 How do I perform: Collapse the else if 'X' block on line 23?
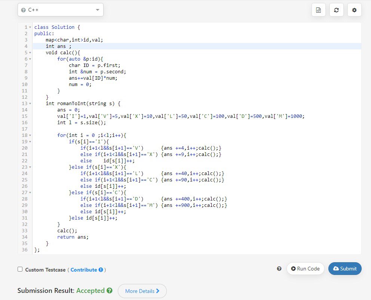tap(30, 167)
